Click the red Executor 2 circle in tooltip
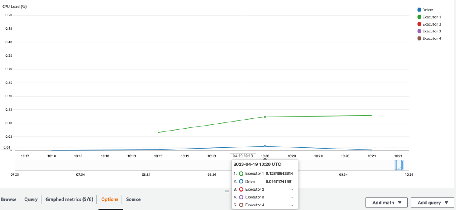 tap(241, 189)
